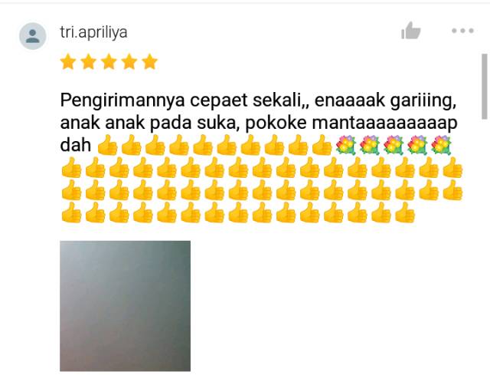
Task: Click the word "dah" before the emojis
Action: (75, 145)
